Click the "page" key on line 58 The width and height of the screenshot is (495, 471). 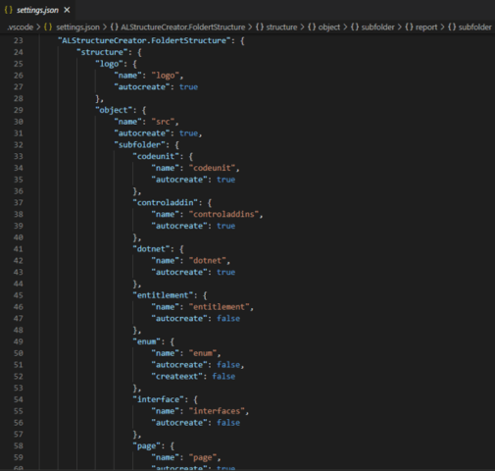point(147,445)
